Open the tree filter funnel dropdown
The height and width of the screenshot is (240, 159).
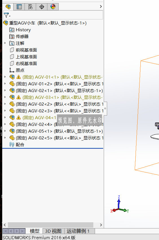pos(7,15)
